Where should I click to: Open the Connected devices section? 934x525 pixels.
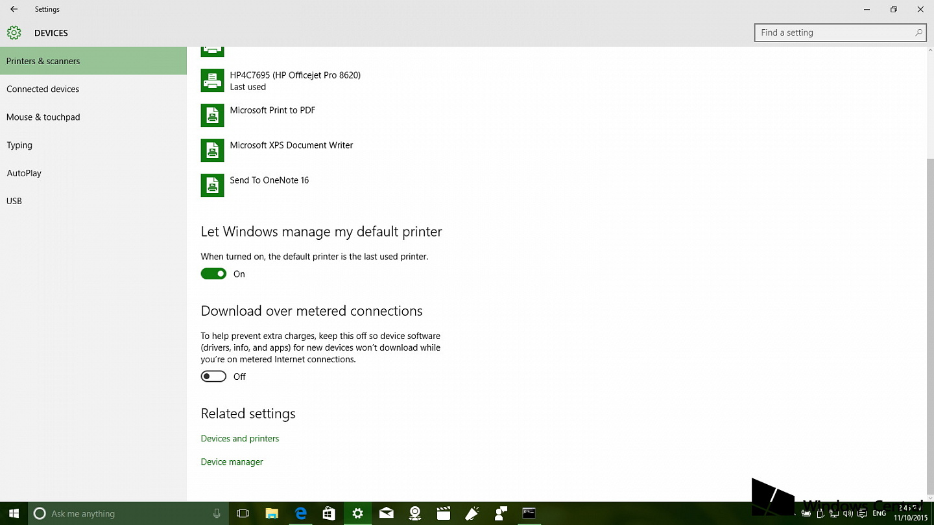(93, 89)
